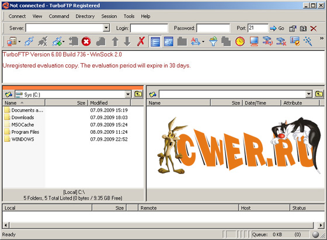The width and height of the screenshot is (327, 240).
Task: Click the red Abort transfer circle icon
Action: pos(86,41)
